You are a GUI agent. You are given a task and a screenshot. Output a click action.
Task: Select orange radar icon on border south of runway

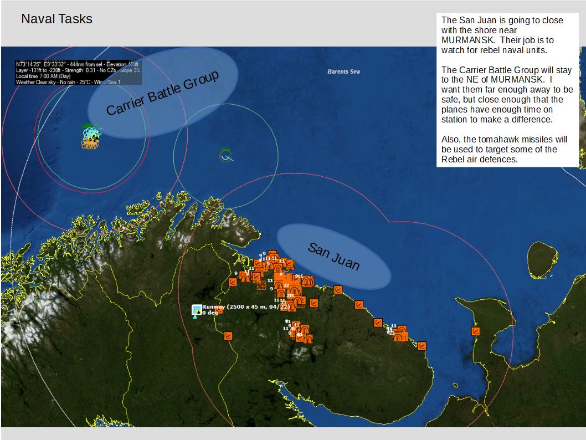pyautogui.click(x=228, y=336)
